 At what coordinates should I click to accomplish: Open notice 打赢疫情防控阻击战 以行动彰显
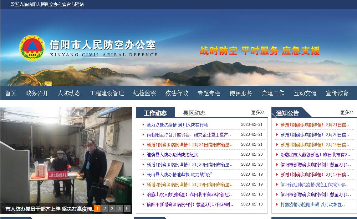click(x=312, y=204)
